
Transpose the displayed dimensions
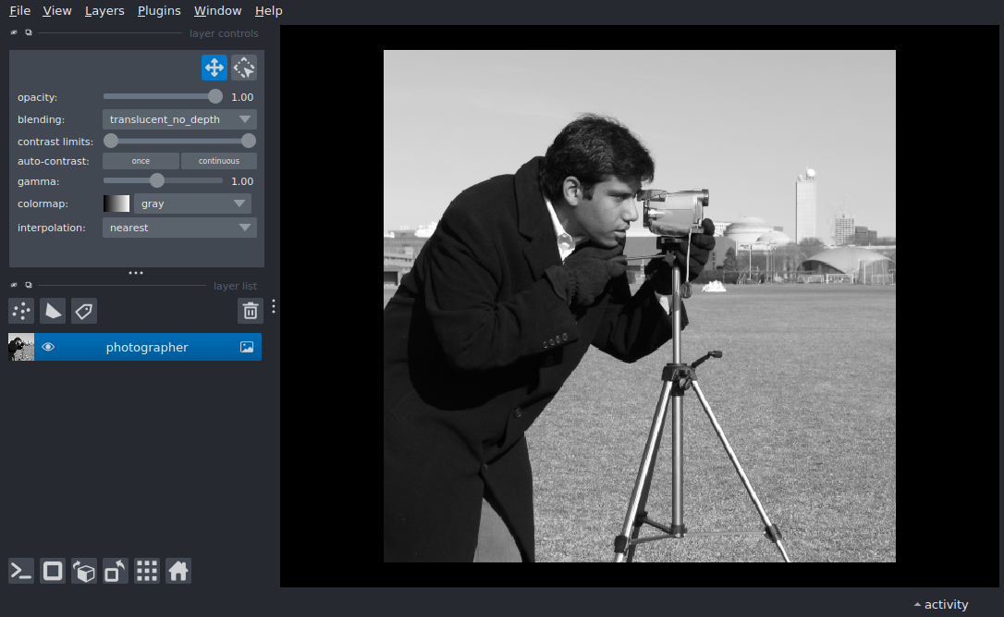tap(116, 571)
